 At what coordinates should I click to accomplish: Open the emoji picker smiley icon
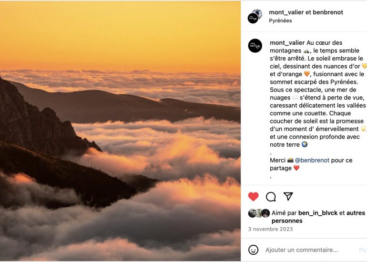click(254, 250)
